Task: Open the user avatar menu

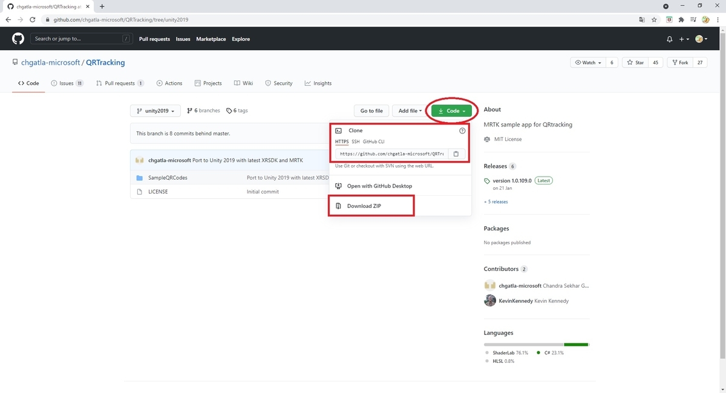Action: (x=702, y=39)
